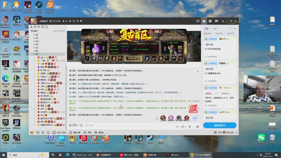Viewport: 281px width, 158px height.
Task: Click the Windows Start button
Action: 4,155
